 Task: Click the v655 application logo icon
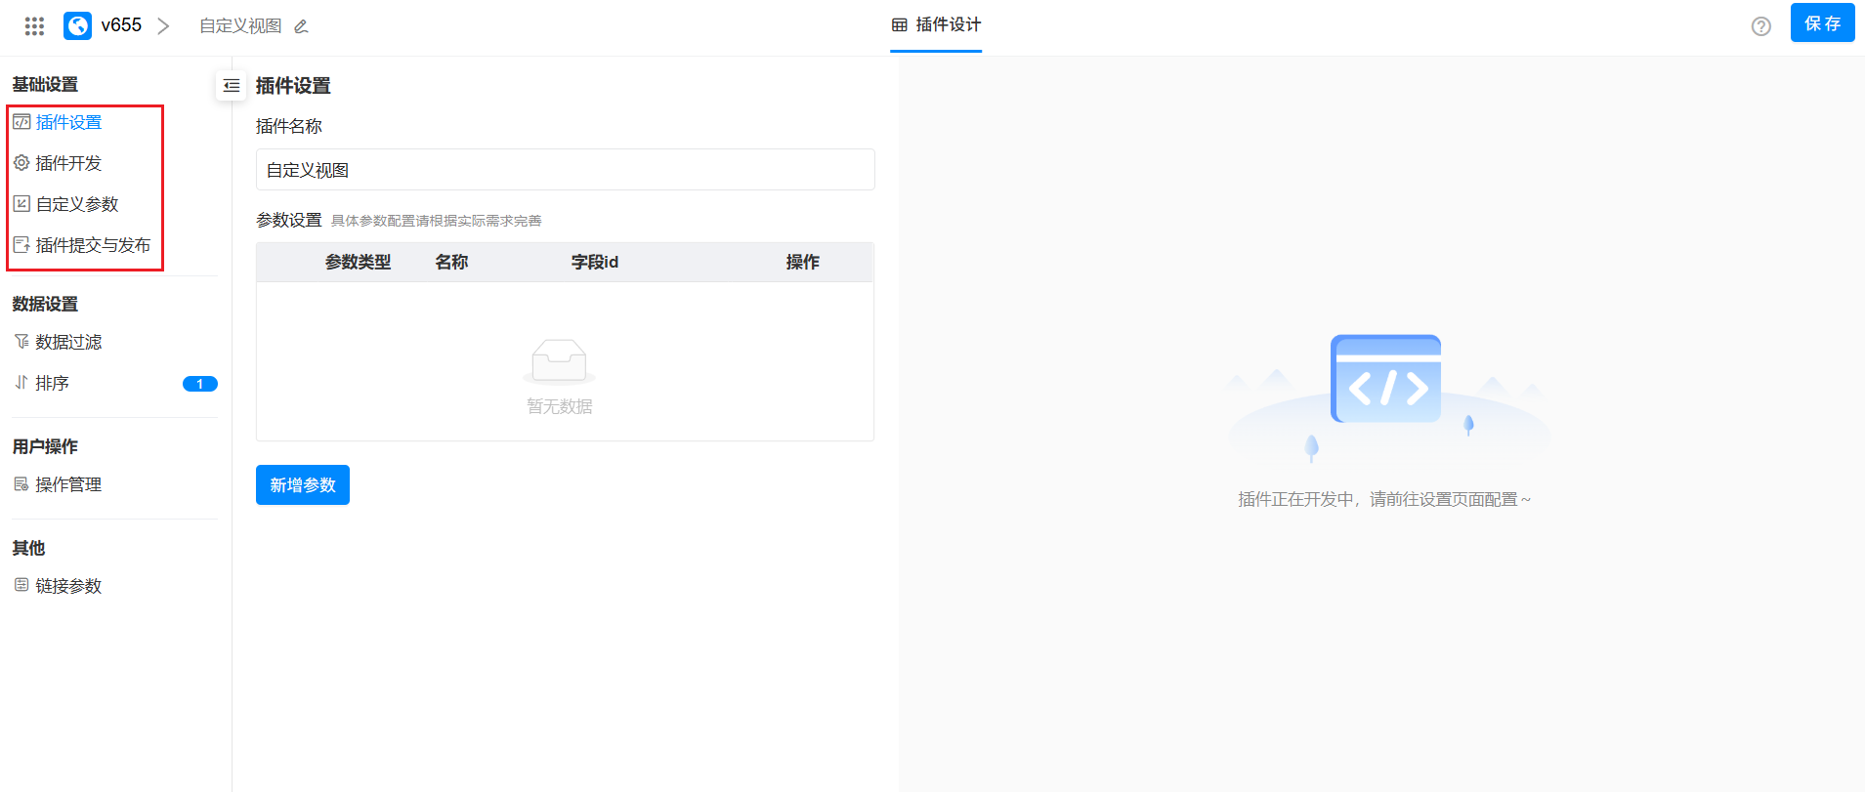(77, 26)
